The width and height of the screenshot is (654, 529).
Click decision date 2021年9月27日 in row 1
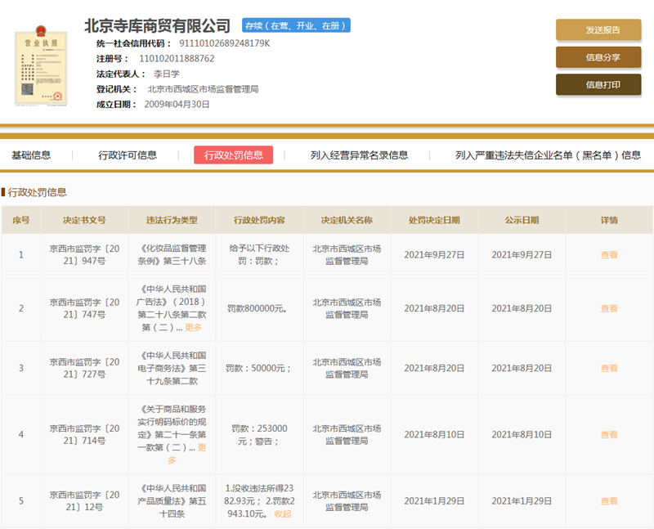[434, 255]
